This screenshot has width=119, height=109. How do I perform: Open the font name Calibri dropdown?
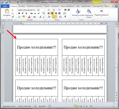pos(36,10)
